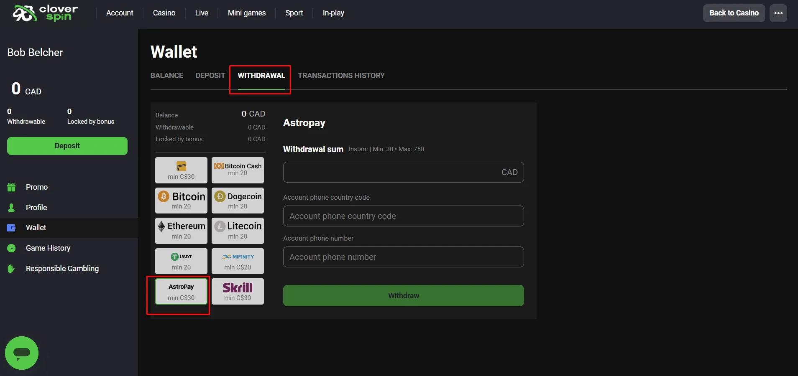Click the Wallet sidebar icon
Screen dimensions: 798x376
point(11,228)
